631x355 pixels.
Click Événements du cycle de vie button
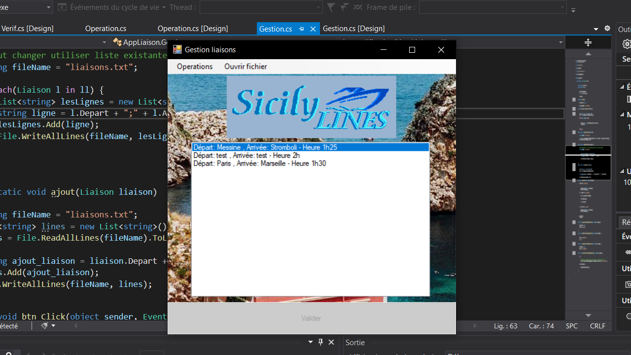111,7
